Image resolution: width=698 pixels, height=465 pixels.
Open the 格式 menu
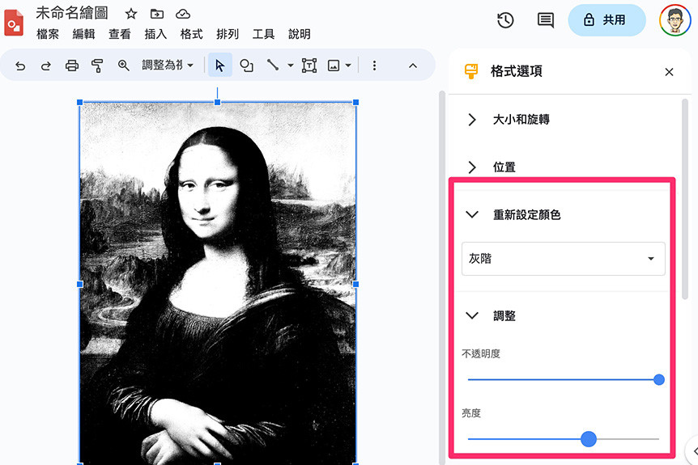point(191,34)
